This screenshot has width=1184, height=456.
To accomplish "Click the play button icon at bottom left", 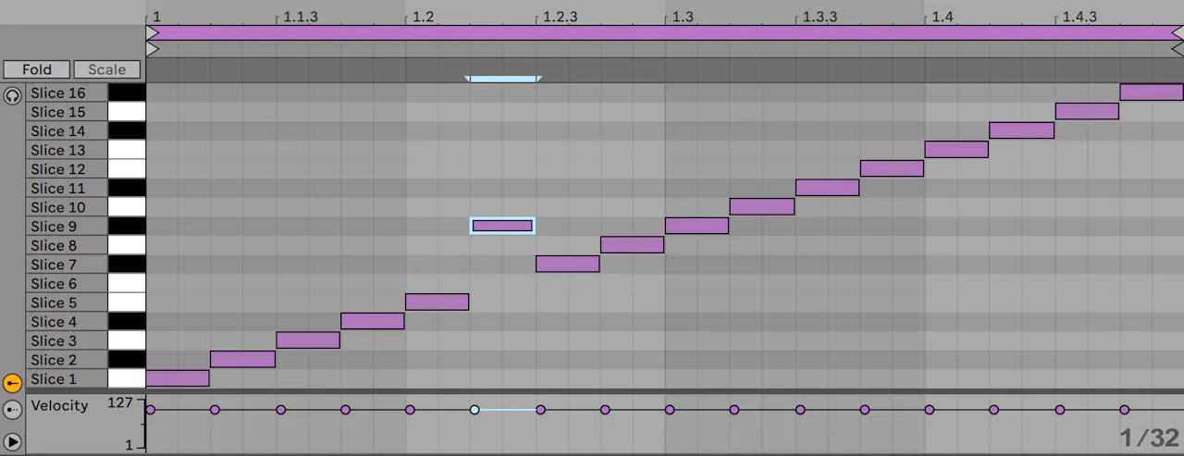I will (x=12, y=441).
